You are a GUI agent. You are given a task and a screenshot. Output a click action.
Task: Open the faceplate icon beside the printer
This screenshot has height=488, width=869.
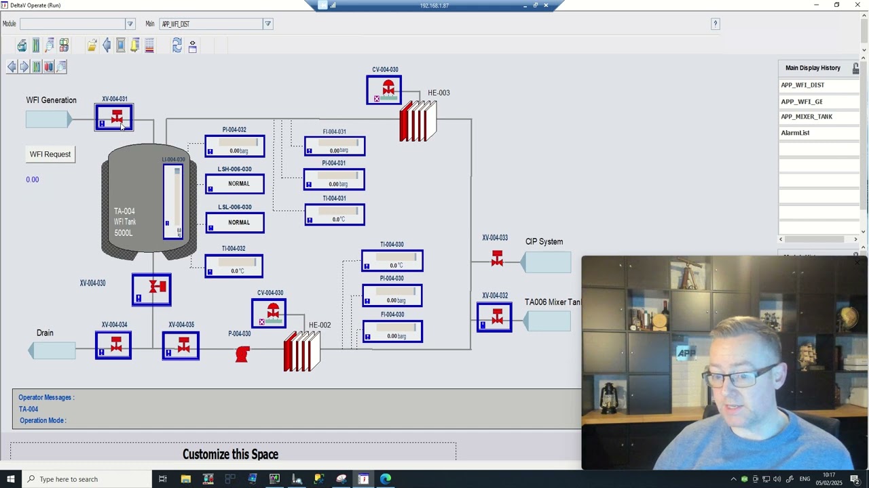pyautogui.click(x=36, y=45)
